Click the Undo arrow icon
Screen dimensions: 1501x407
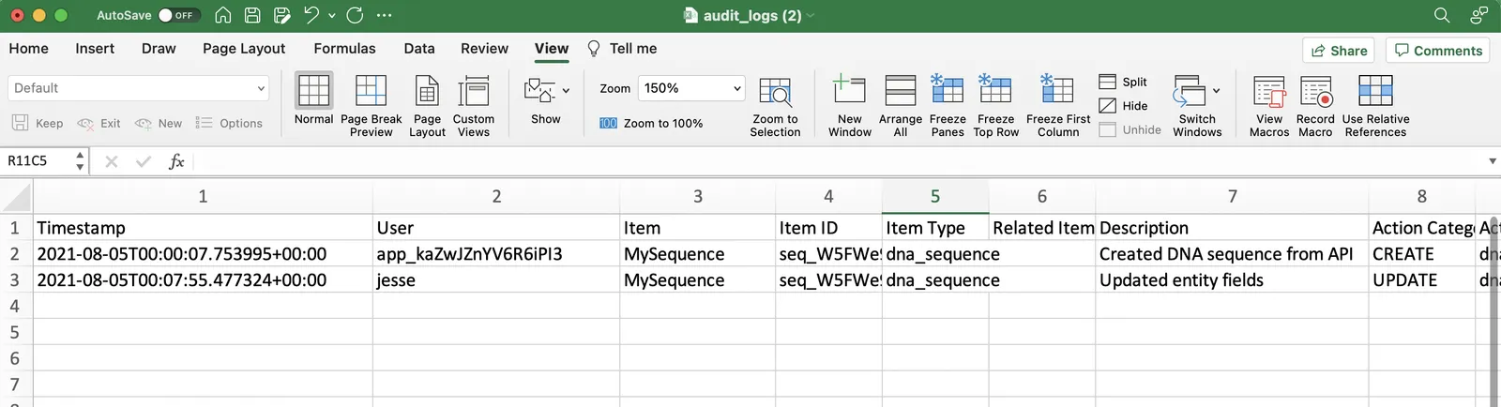[x=312, y=15]
